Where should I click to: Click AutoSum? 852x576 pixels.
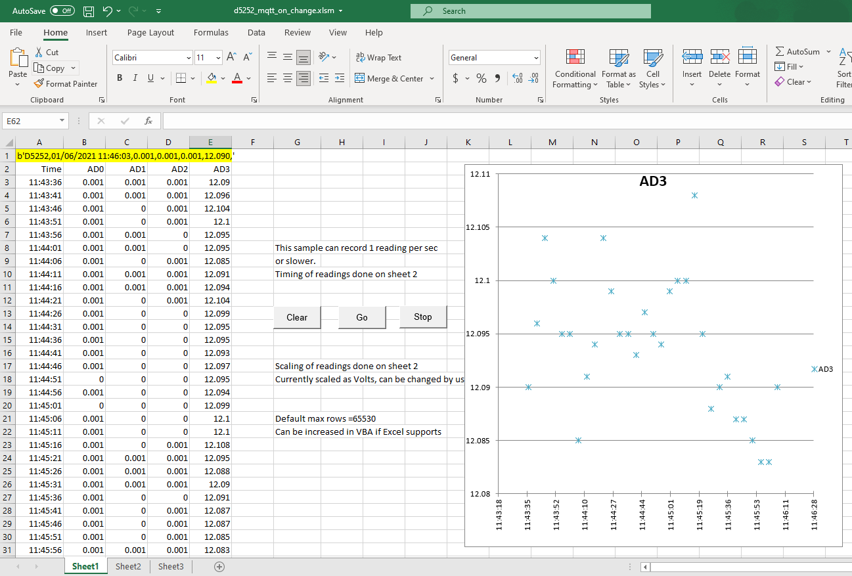click(797, 51)
